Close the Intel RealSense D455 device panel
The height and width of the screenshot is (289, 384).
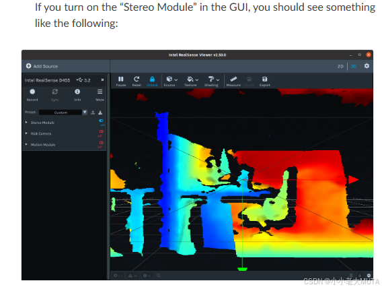coord(102,80)
